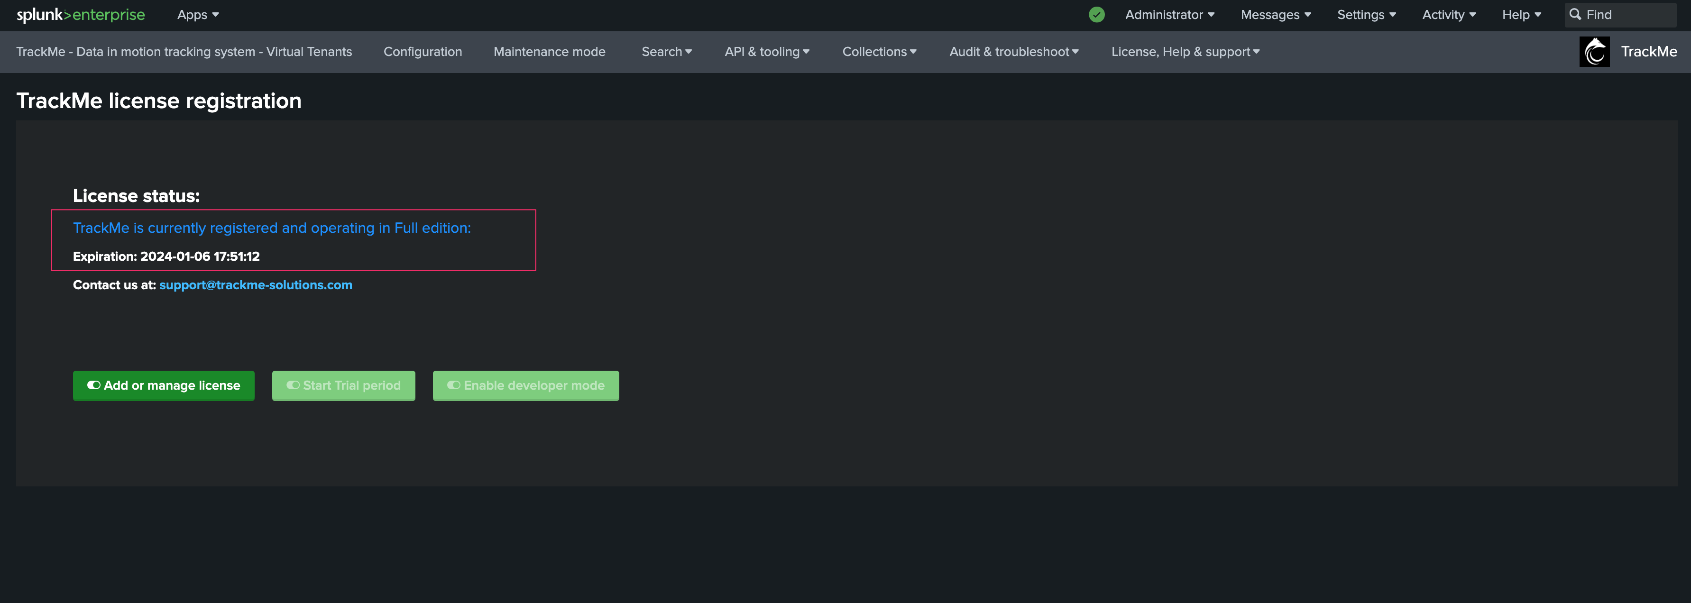Open the Audit & troubleshoot menu
This screenshot has height=603, width=1691.
[1013, 52]
